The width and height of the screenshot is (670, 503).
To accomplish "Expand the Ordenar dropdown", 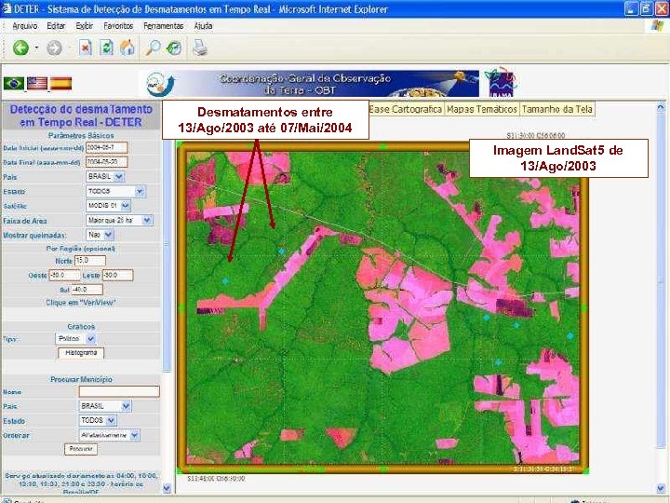I will 134,435.
